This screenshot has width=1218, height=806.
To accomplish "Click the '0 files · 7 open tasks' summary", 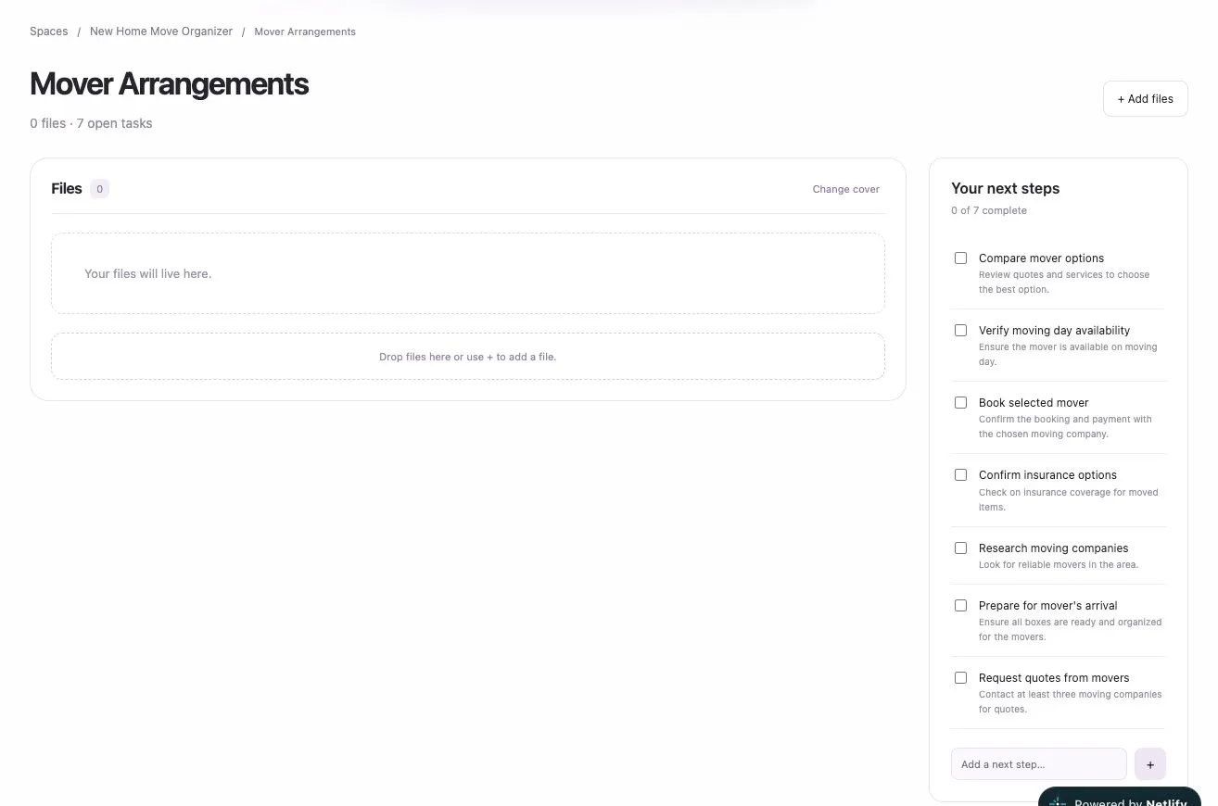I will [x=91, y=123].
